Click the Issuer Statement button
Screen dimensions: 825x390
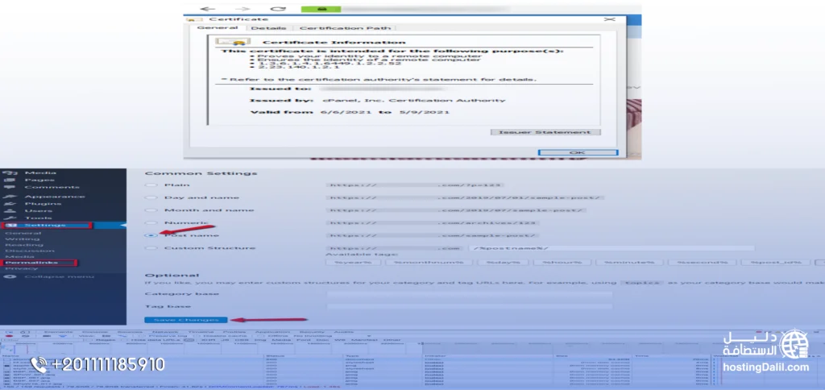coord(545,132)
